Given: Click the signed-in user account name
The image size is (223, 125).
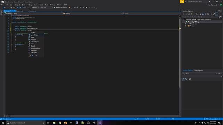Looking at the screenshot, I should pyautogui.click(x=212, y=5).
